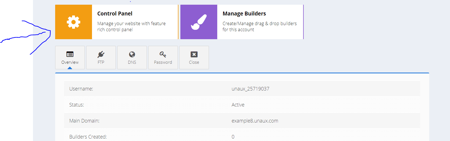Click the Active status value
Screen dimensions: 450x141
click(238, 105)
